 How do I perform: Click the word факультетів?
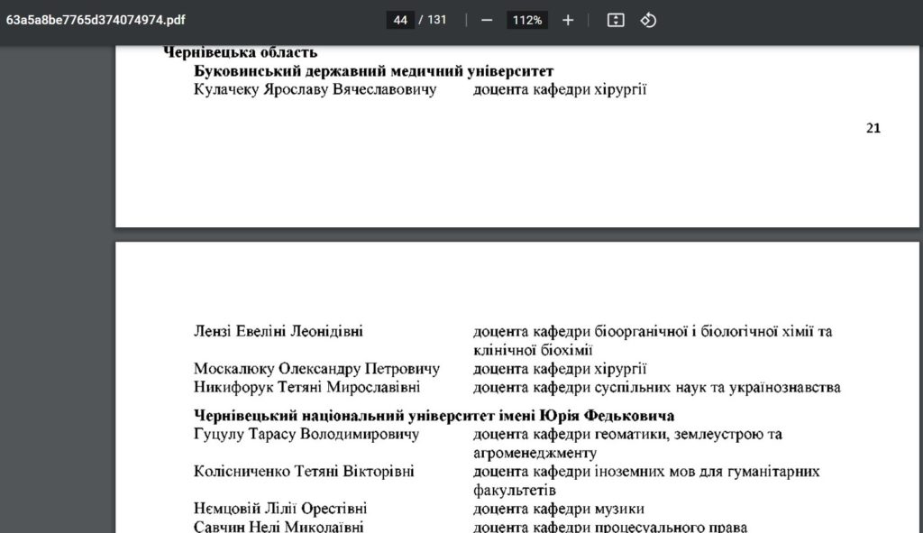(515, 490)
